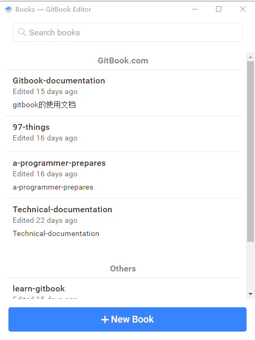Click the plus icon on New Book
This screenshot has width=255, height=340.
(105, 319)
